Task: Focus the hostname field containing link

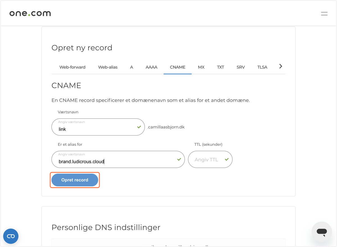Action: click(x=98, y=127)
